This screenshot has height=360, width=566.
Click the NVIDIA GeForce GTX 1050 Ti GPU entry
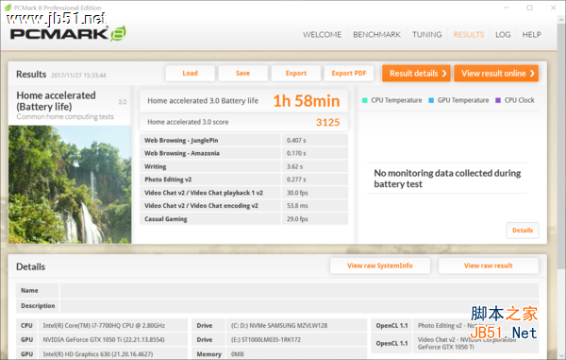104,340
